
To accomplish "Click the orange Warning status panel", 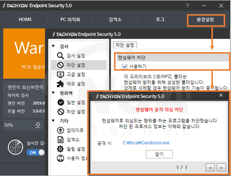I will pyautogui.click(x=24, y=54).
